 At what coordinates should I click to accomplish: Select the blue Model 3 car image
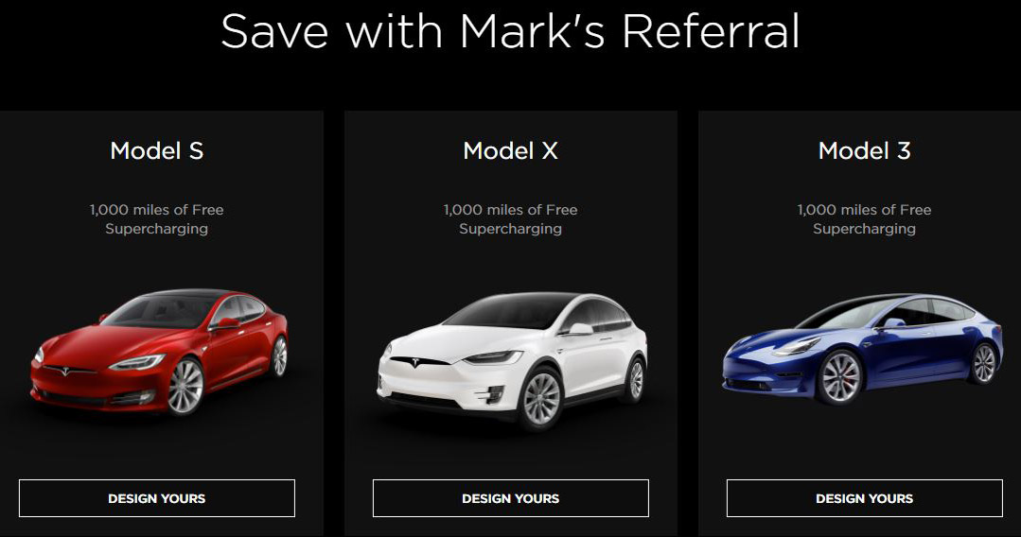click(863, 350)
